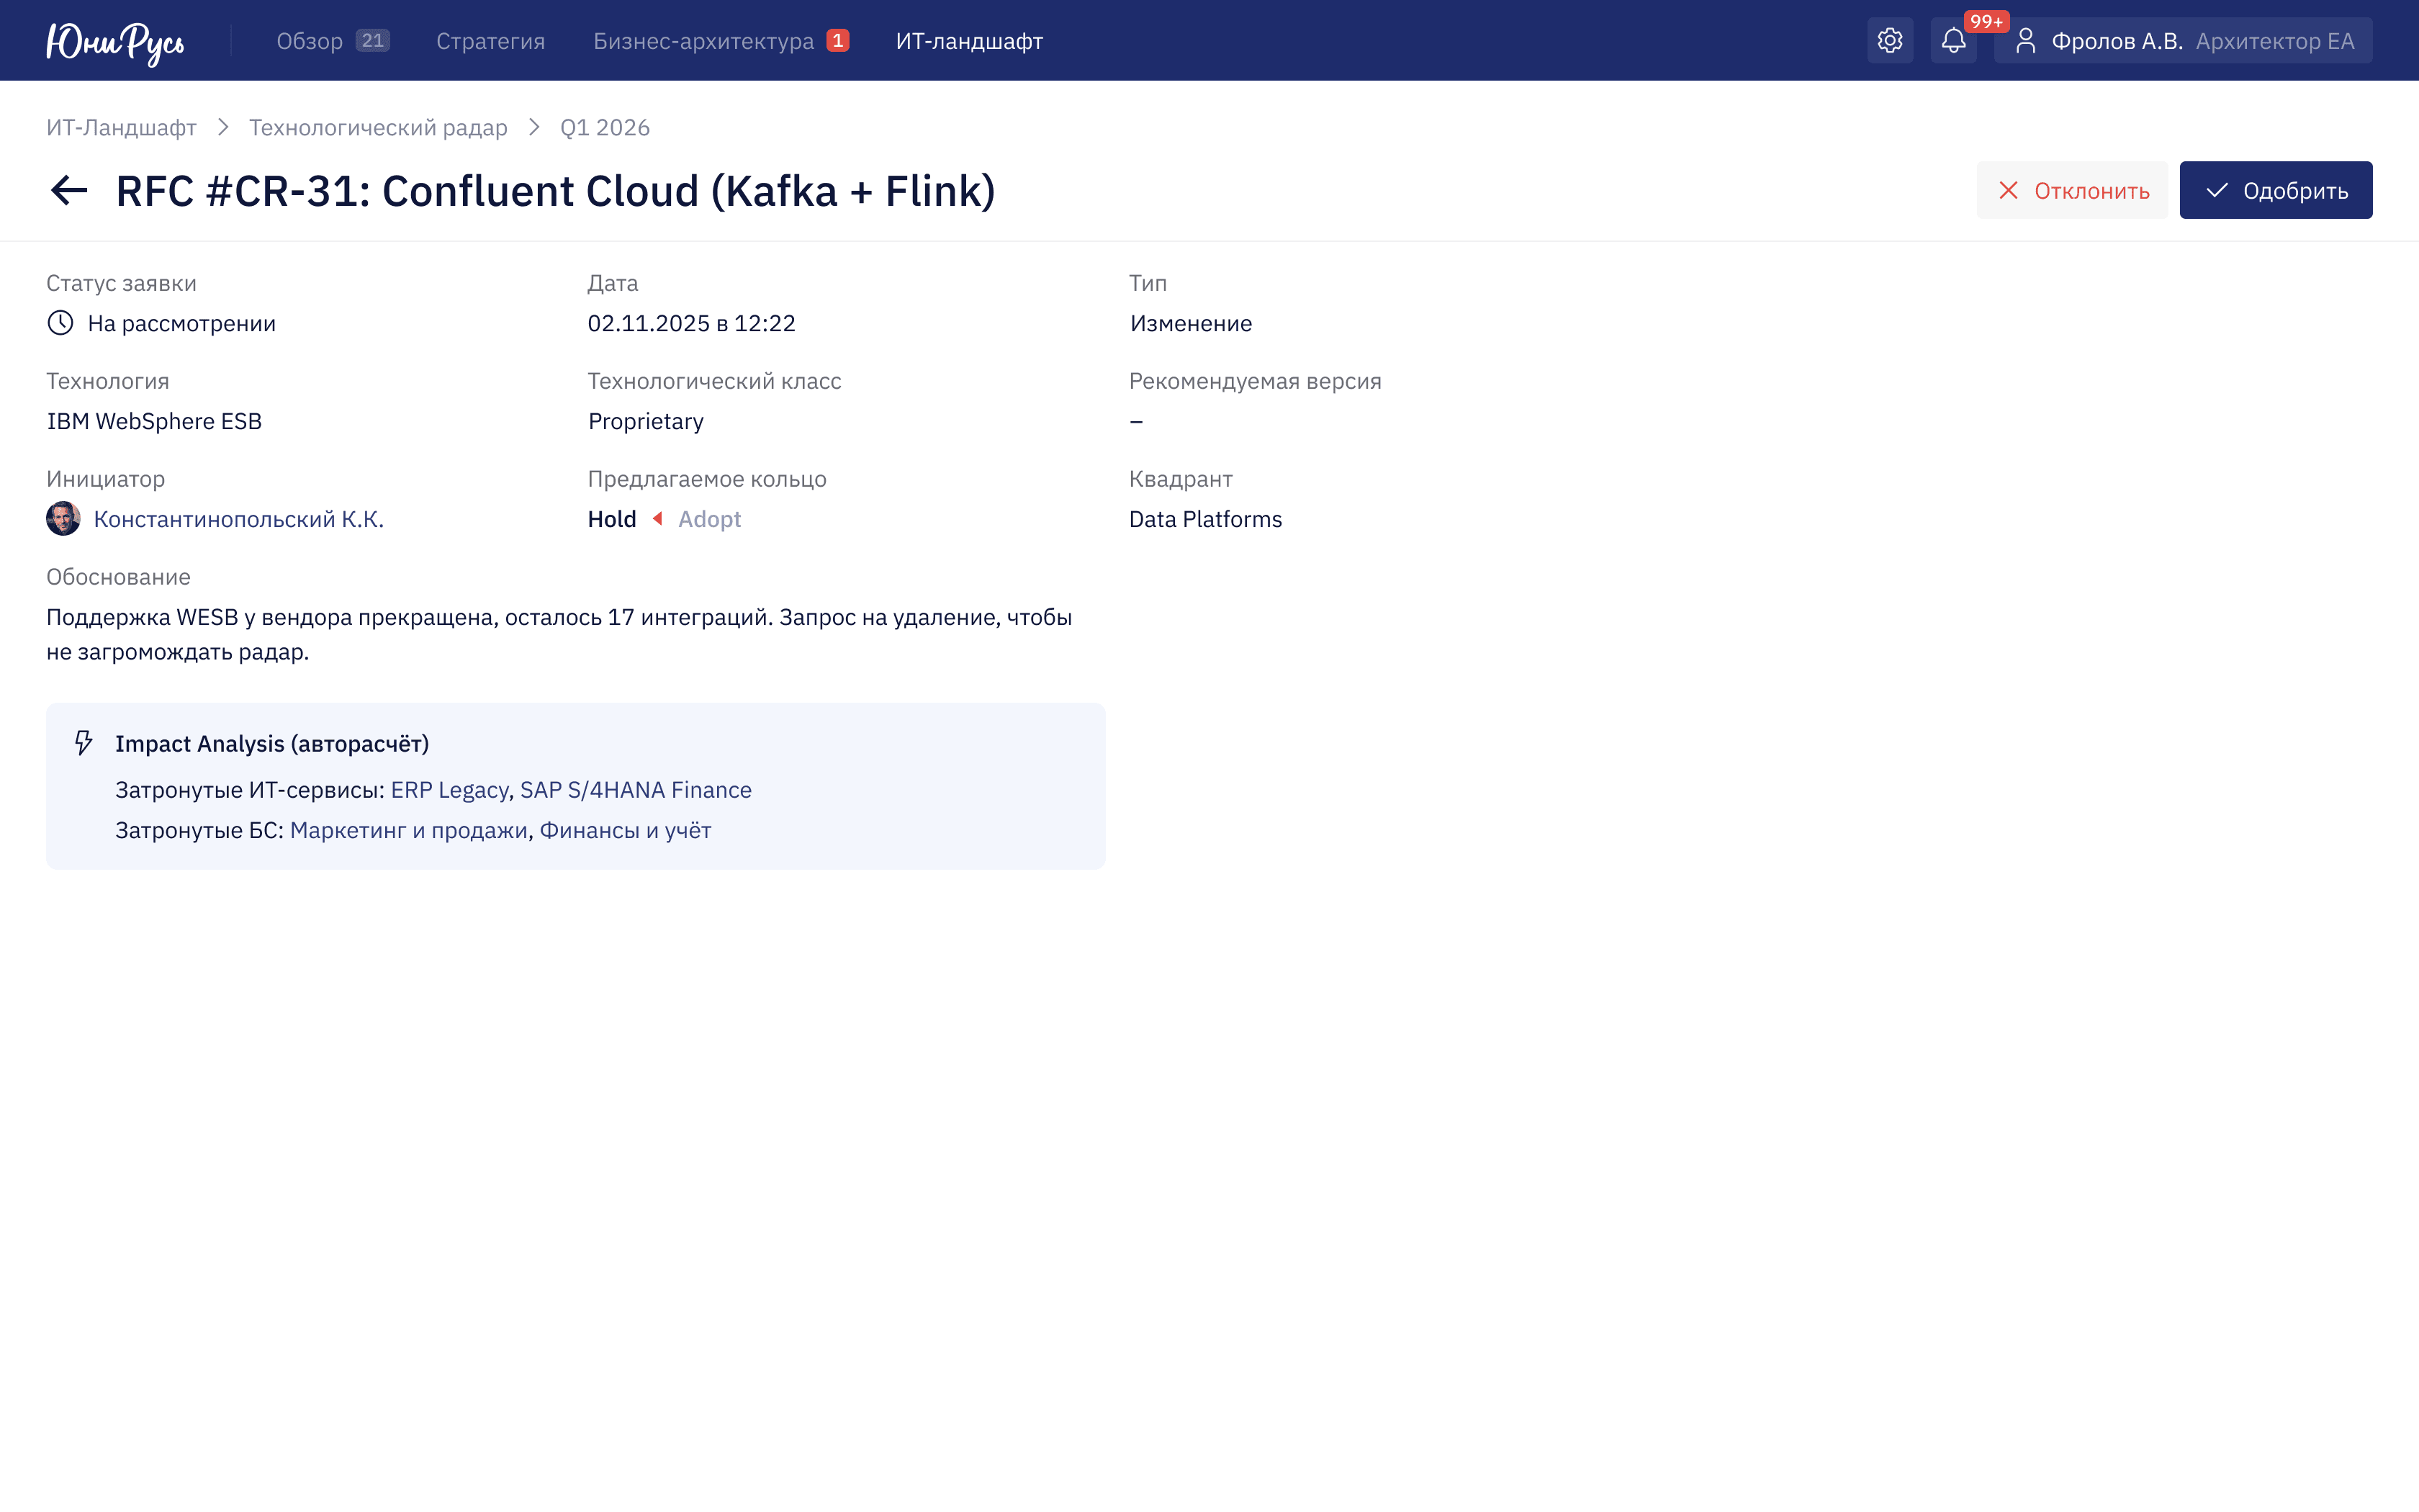This screenshot has width=2419, height=1512.
Task: Navigate to ИТ-Ландшафт breadcrumb
Action: tap(122, 127)
